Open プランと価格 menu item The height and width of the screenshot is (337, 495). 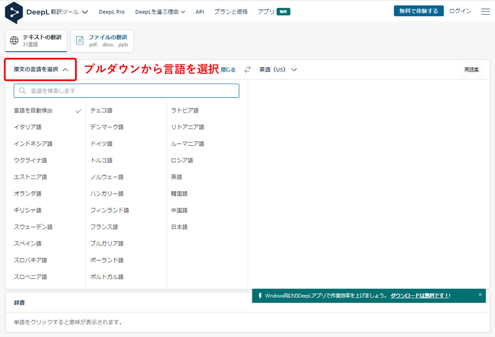[231, 12]
